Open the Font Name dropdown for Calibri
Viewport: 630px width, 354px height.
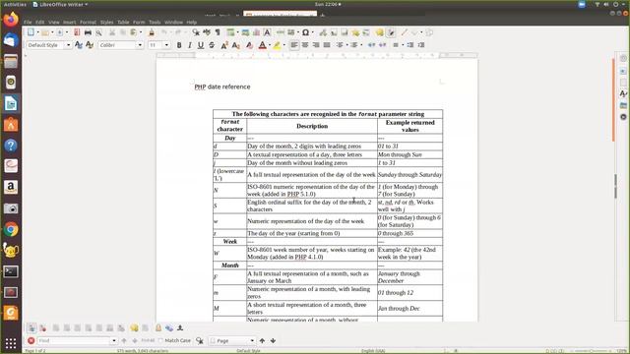pos(140,45)
